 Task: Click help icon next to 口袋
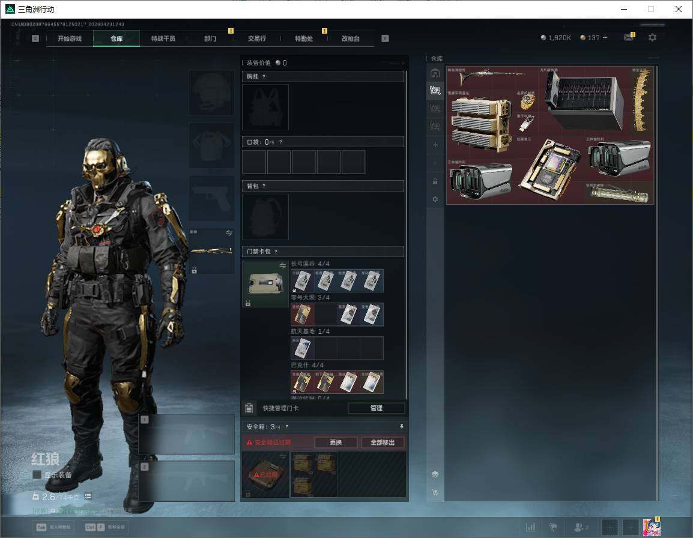click(x=280, y=142)
